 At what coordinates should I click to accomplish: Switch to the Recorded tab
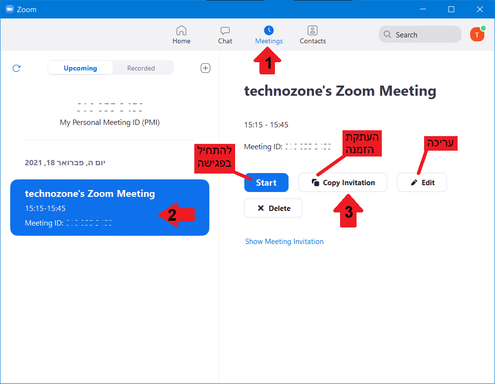[x=141, y=68]
